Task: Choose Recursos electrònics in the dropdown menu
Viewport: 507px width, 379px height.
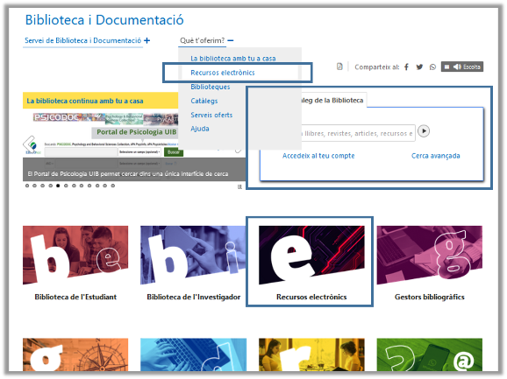Action: [223, 73]
